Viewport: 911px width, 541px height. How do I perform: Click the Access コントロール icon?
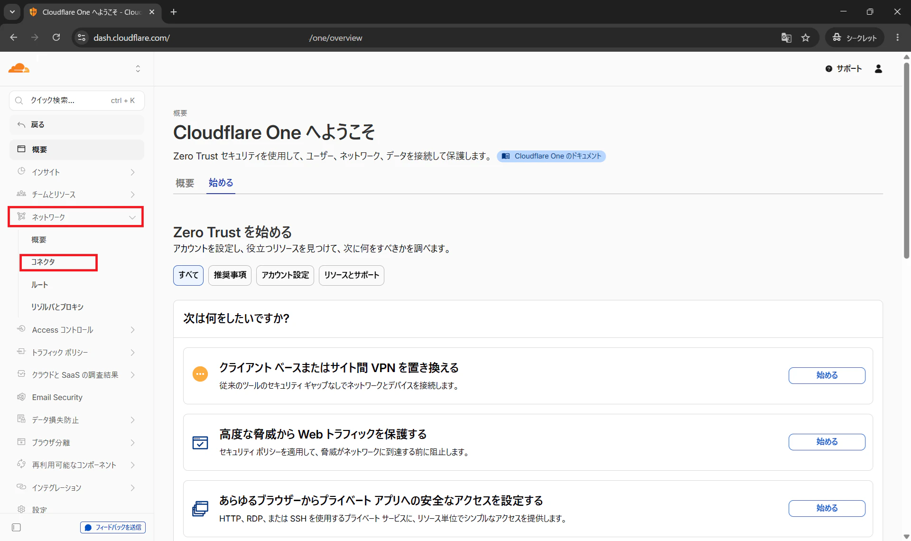pyautogui.click(x=21, y=329)
